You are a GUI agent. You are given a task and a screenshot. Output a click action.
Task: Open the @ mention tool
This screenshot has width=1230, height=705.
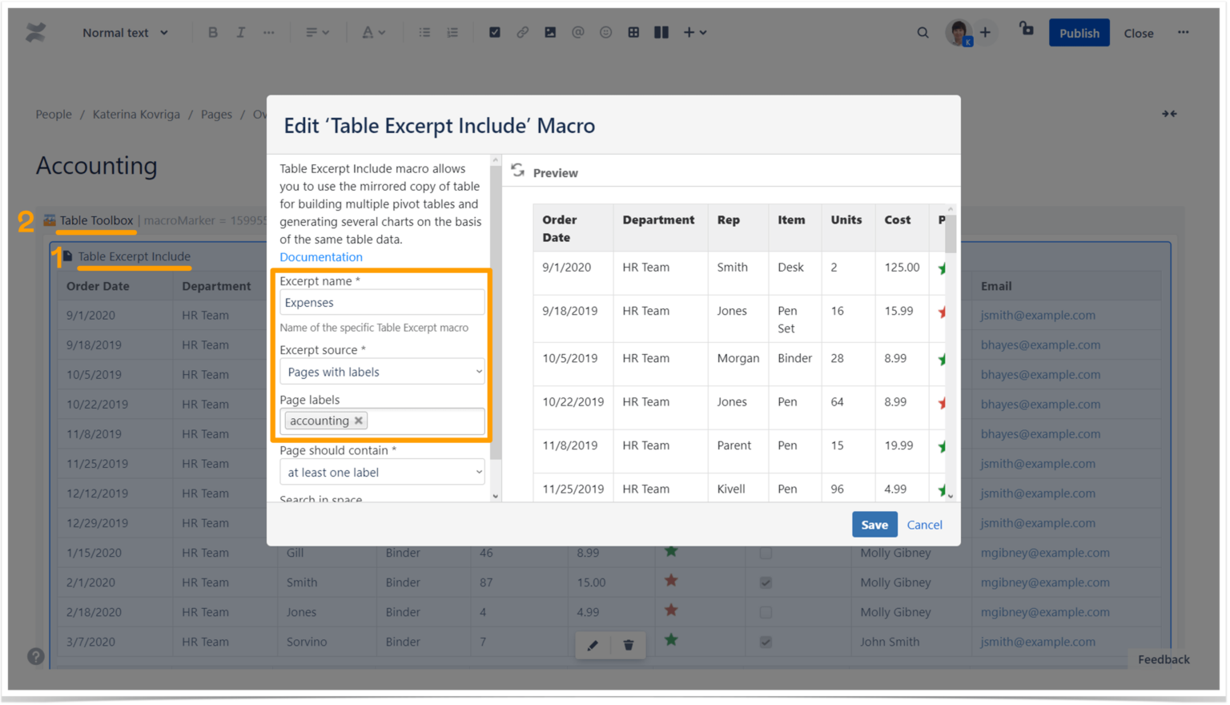578,32
